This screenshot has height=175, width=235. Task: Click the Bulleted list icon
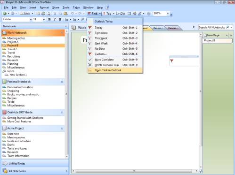coord(67,19)
